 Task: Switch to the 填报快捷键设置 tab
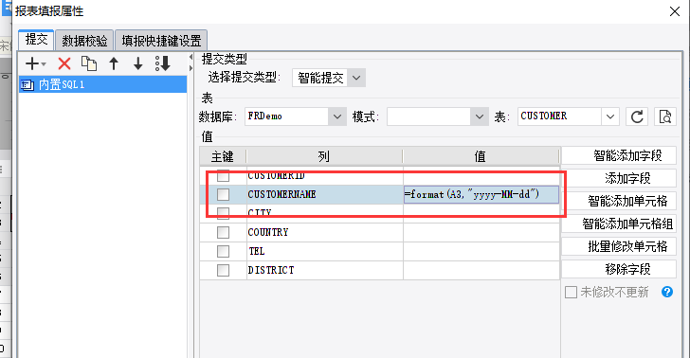click(x=161, y=41)
